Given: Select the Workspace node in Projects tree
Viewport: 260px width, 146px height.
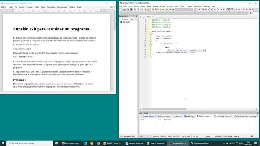Looking at the screenshot, I should coord(126,22).
